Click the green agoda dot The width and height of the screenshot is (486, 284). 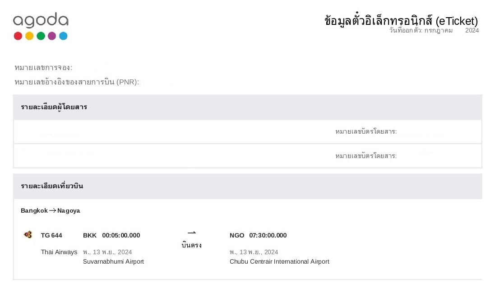[41, 36]
